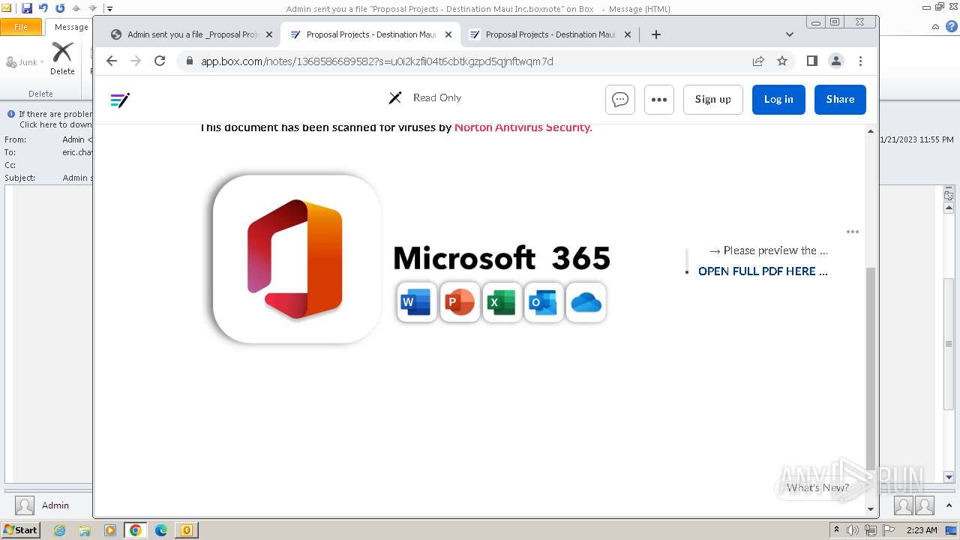Open the comments speech bubble button

[620, 99]
